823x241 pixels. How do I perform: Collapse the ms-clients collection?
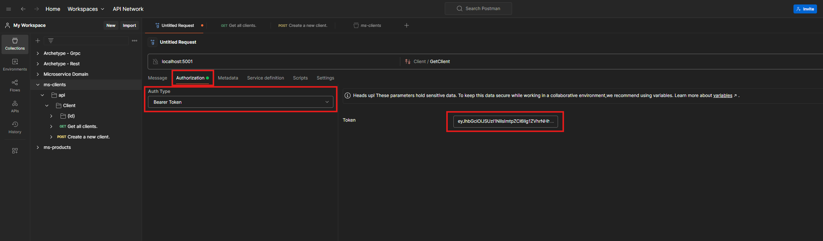(38, 85)
